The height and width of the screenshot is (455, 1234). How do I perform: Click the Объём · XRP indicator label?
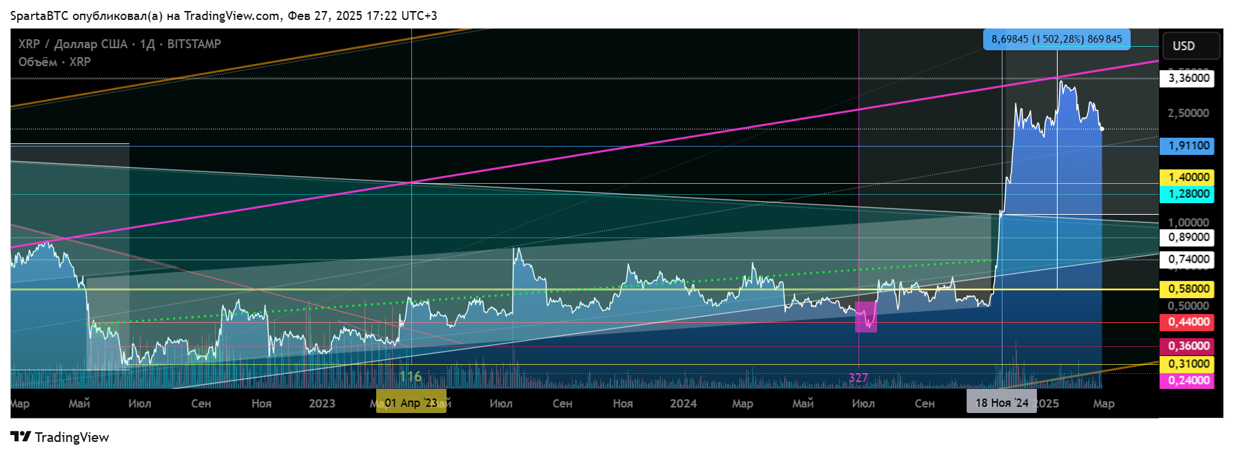(54, 62)
